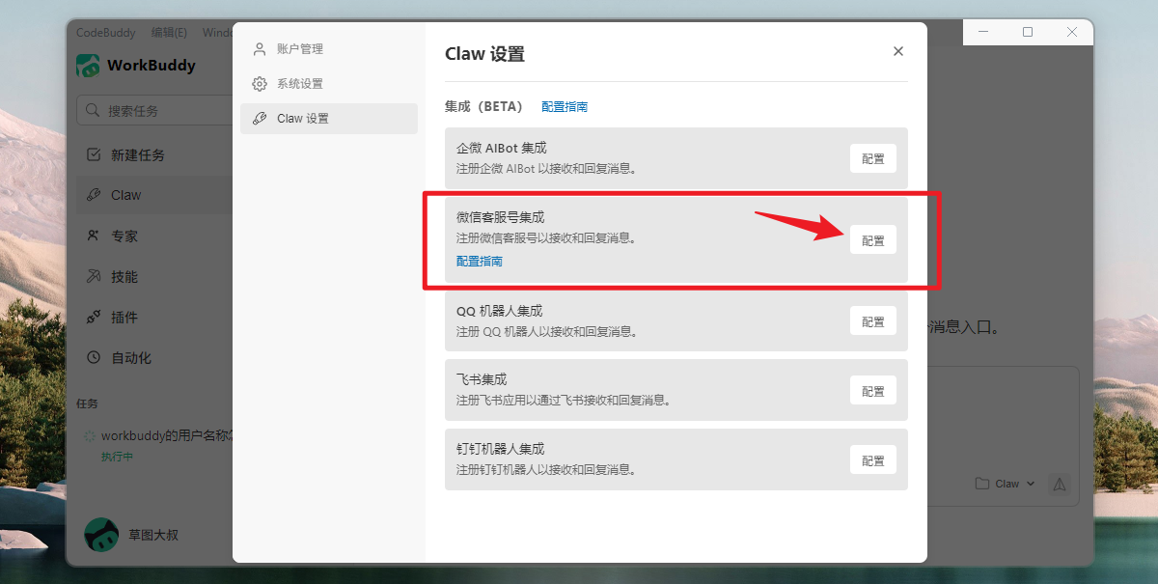This screenshot has width=1158, height=584.
Task: Click the 新建任务 checkbox icon
Action: 94,154
